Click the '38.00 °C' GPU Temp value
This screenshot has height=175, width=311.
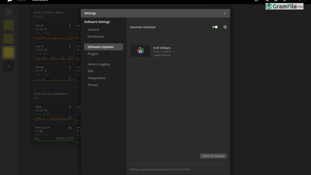[41, 111]
